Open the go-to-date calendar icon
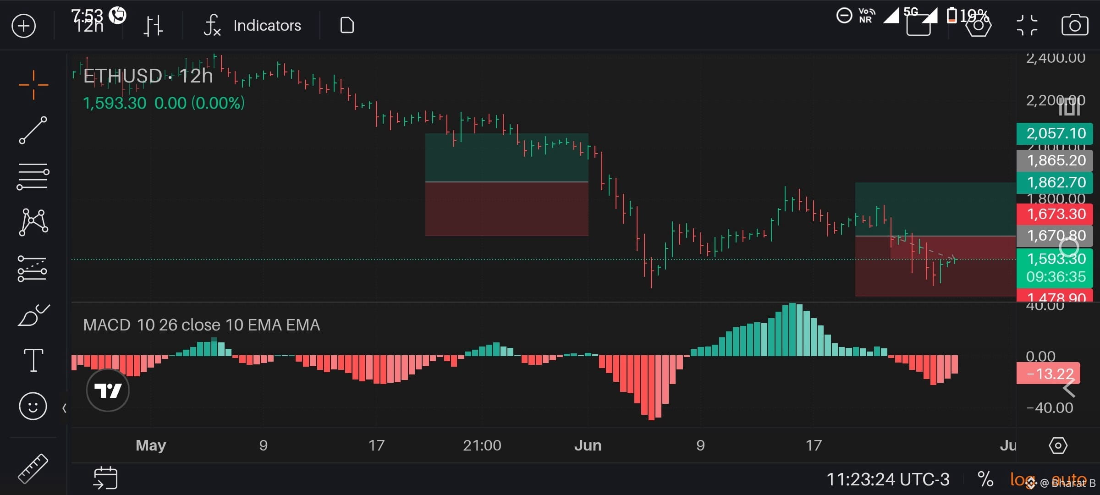The image size is (1100, 495). (105, 478)
